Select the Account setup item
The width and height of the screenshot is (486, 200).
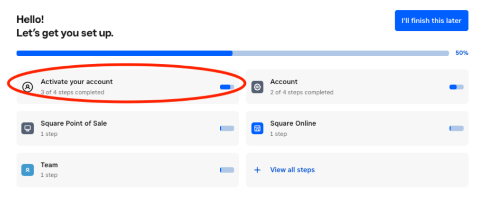pos(284,82)
